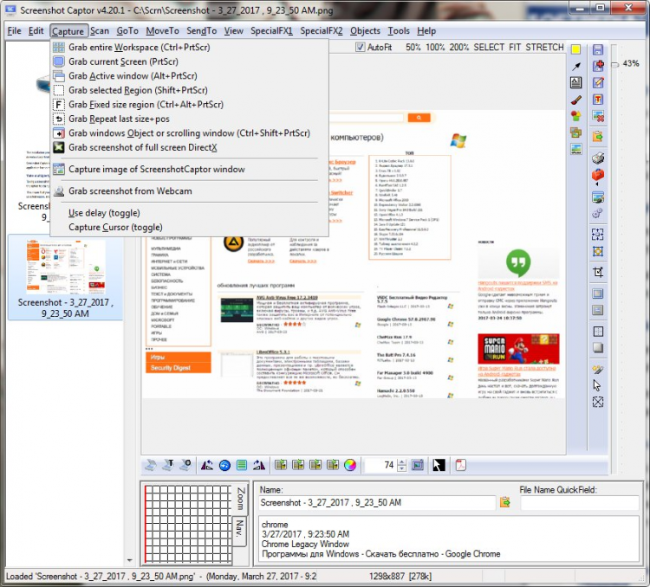
Task: Click the save icon with red plus
Action: [x=598, y=66]
